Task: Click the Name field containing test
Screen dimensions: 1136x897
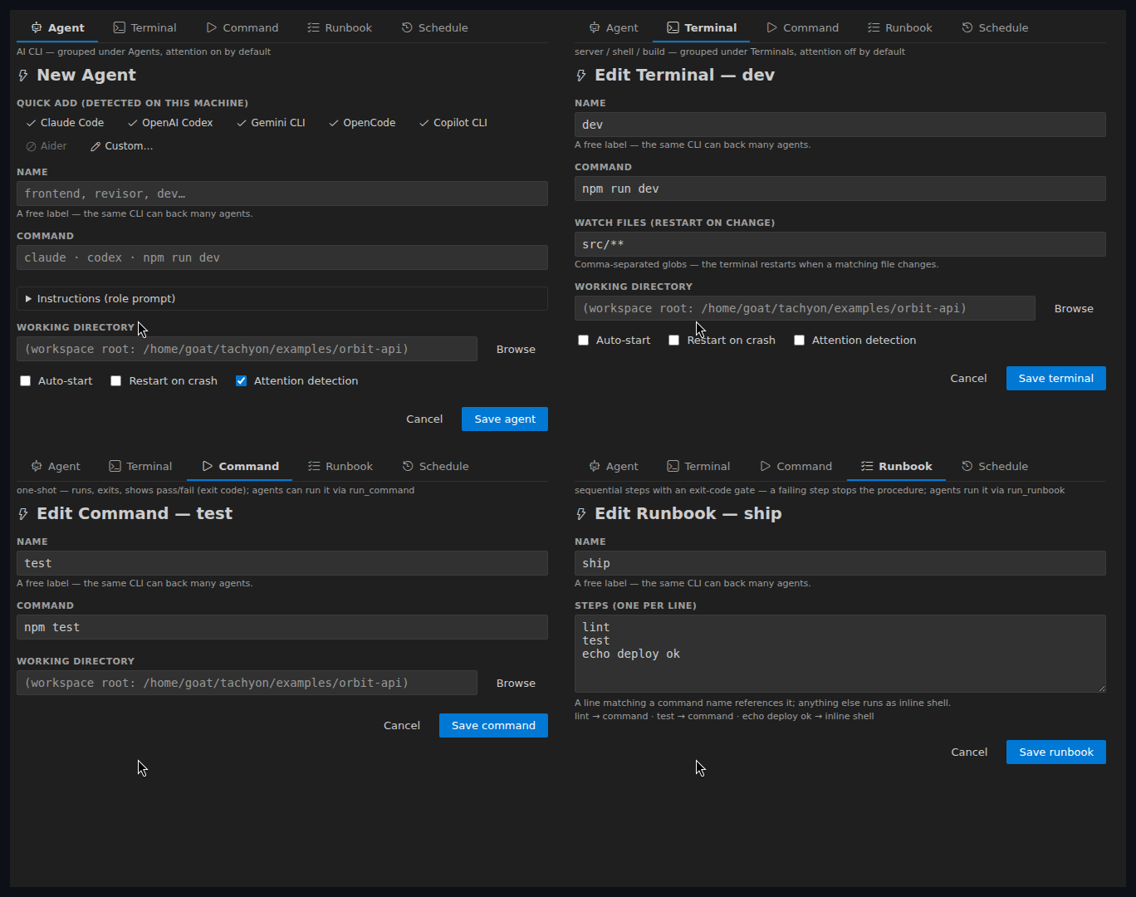Action: pos(282,563)
